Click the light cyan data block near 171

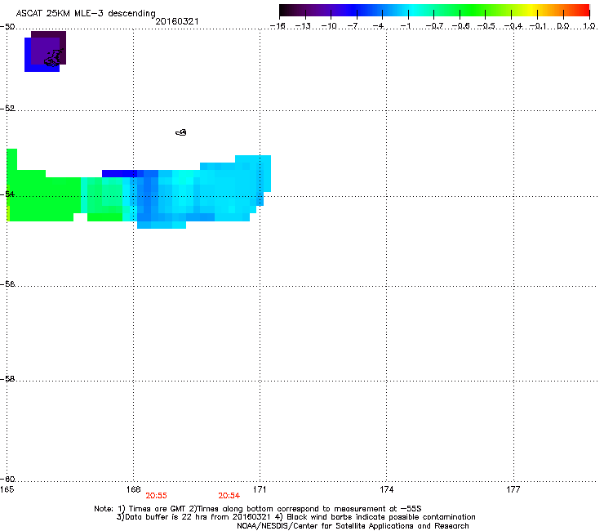pyautogui.click(x=253, y=173)
